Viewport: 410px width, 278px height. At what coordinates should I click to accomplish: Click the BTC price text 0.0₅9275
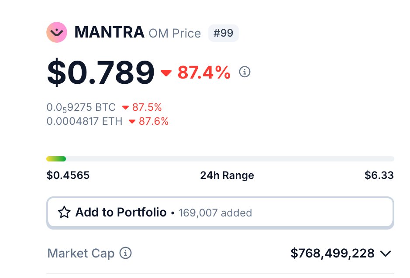[81, 107]
